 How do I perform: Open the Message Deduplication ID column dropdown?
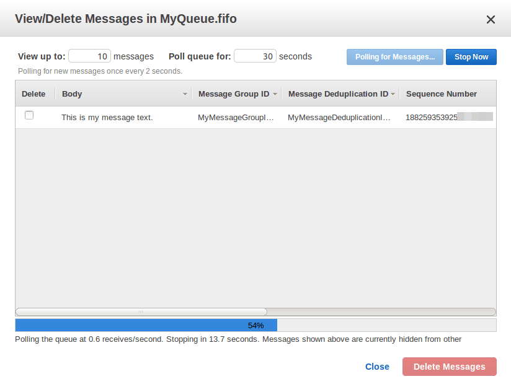point(393,94)
